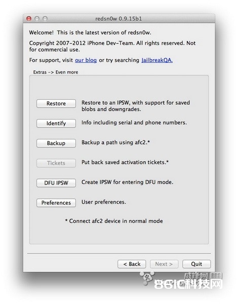This screenshot has height=304, width=238.
Task: Quit redsn0w
Action: tap(196, 264)
